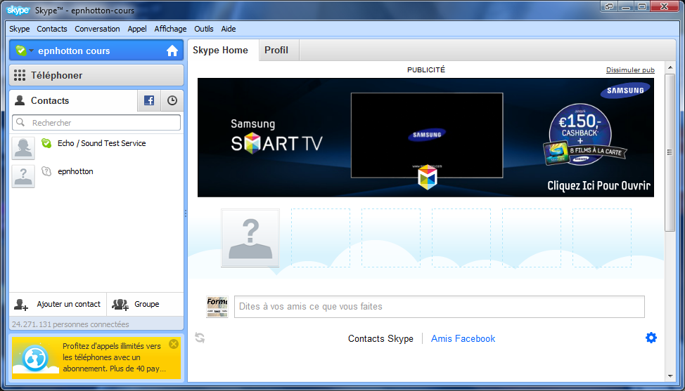Image resolution: width=685 pixels, height=391 pixels.
Task: Click the vertical scrollbar thumb
Action: point(670,152)
